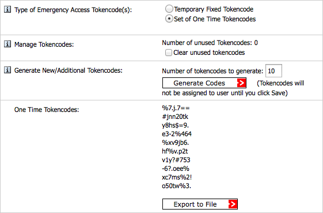The height and width of the screenshot is (213, 323).
Task: Click the tokencode #jnn20tk
Action: coord(175,117)
